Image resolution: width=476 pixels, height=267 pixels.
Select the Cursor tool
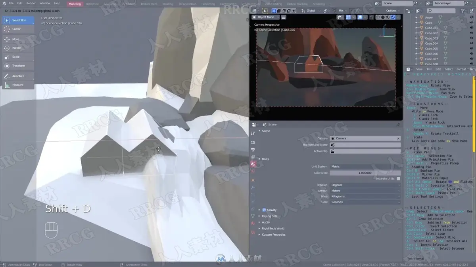pyautogui.click(x=18, y=29)
